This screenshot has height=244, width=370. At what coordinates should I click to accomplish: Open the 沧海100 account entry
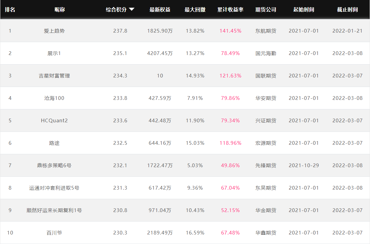[54, 98]
